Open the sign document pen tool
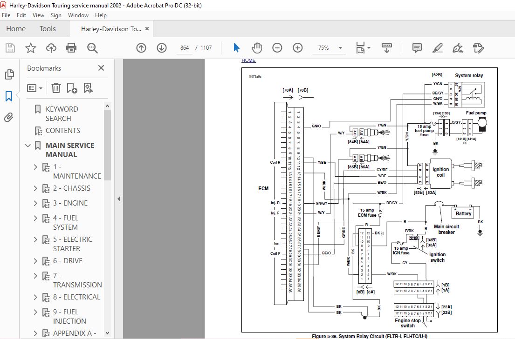 point(458,48)
